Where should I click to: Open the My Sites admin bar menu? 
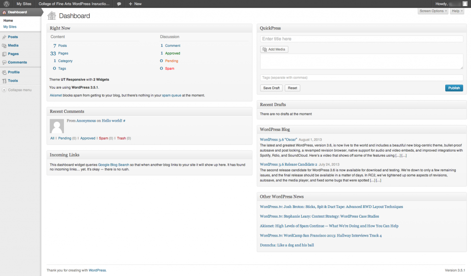tap(24, 4)
